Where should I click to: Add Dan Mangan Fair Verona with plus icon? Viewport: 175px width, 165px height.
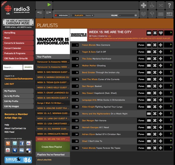point(160,120)
